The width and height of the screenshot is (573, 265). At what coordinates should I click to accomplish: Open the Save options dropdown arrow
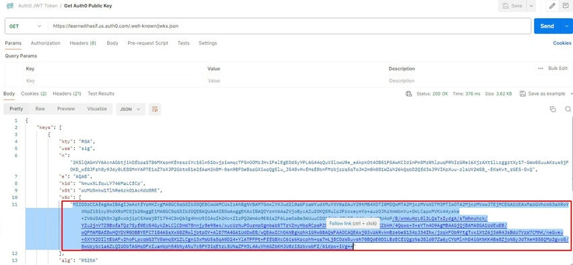coord(531,6)
